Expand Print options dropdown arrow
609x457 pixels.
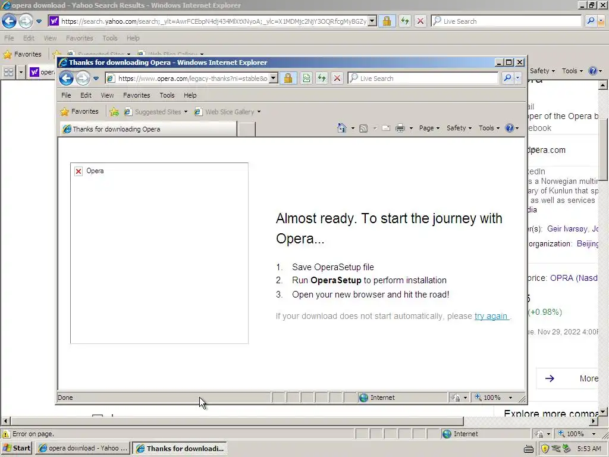pos(411,129)
